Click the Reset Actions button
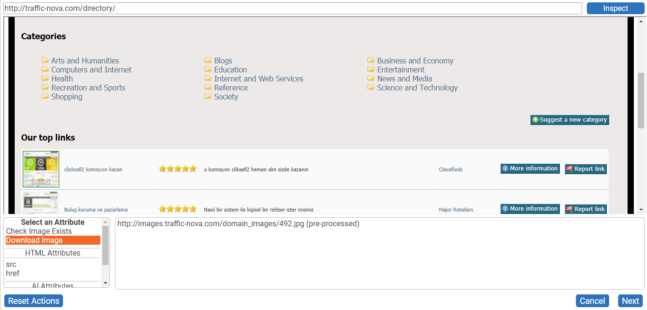Screen dimensions: 647x310 34,301
